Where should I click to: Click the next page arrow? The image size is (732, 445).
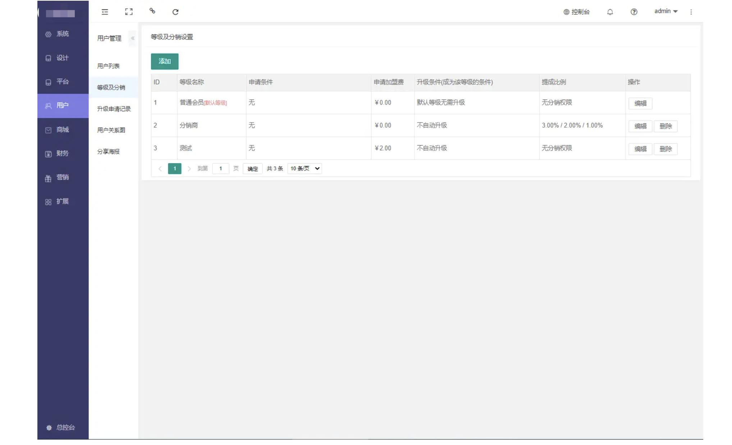pyautogui.click(x=189, y=169)
